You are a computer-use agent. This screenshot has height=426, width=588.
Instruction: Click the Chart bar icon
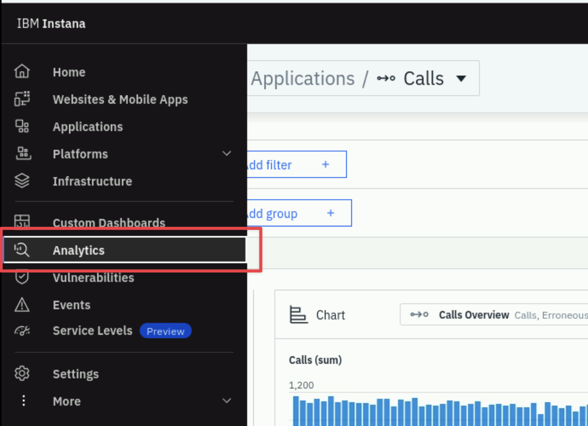[x=299, y=315]
